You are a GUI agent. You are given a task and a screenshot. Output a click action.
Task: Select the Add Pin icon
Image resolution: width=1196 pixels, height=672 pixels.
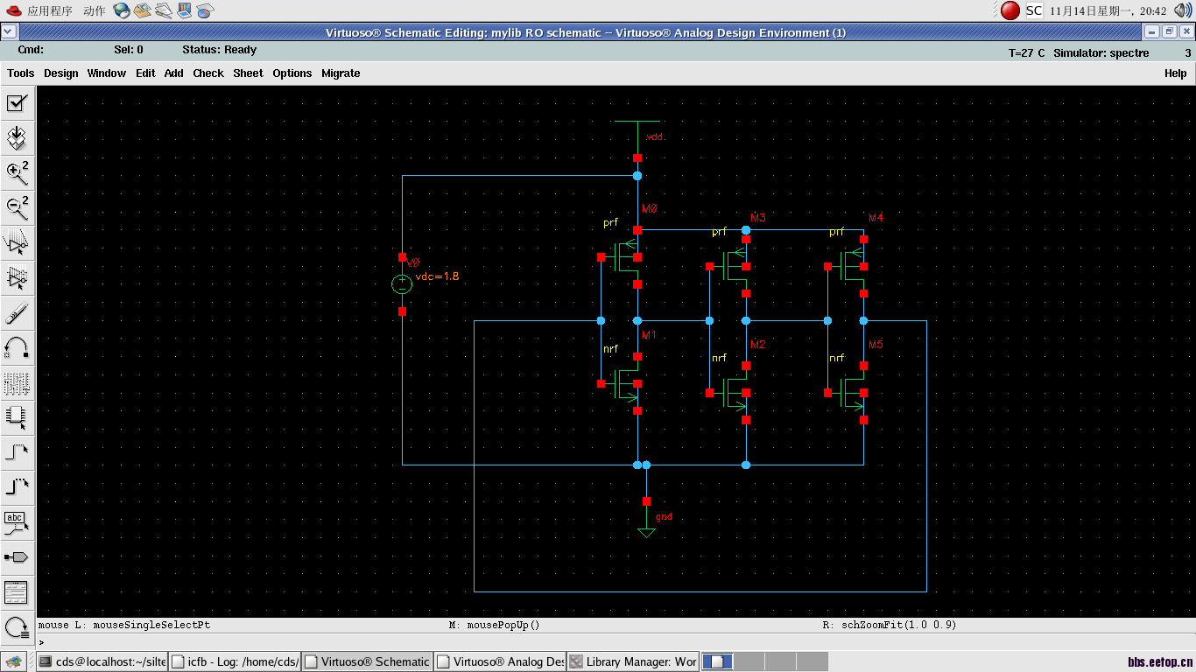pyautogui.click(x=17, y=557)
